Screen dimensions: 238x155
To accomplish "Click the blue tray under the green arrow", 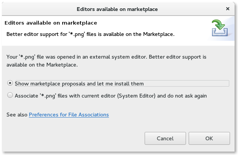I will (220, 33).
